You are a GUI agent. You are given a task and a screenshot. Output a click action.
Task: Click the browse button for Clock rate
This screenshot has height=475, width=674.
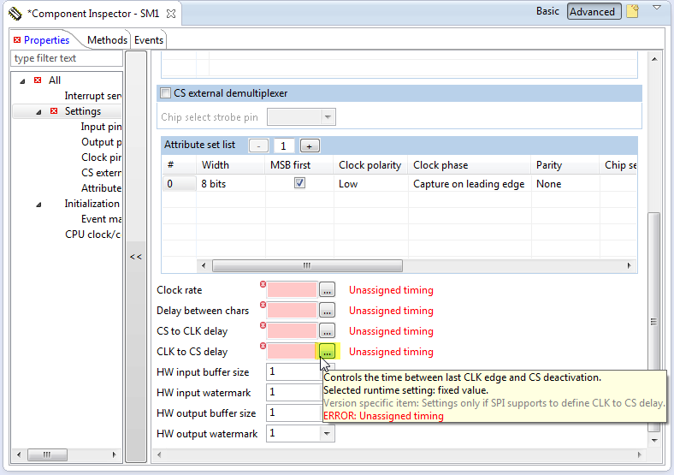click(x=327, y=290)
